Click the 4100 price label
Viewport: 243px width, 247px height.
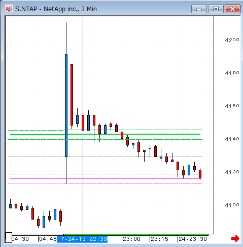tap(232, 205)
